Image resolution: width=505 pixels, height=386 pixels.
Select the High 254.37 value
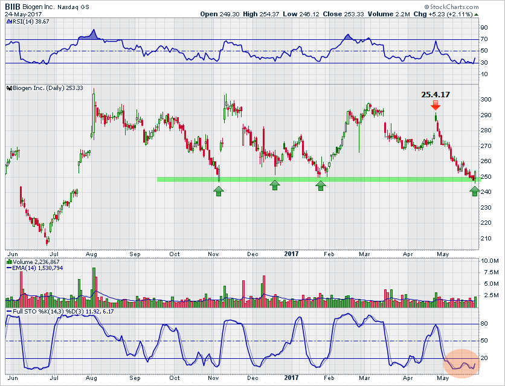[x=261, y=14]
